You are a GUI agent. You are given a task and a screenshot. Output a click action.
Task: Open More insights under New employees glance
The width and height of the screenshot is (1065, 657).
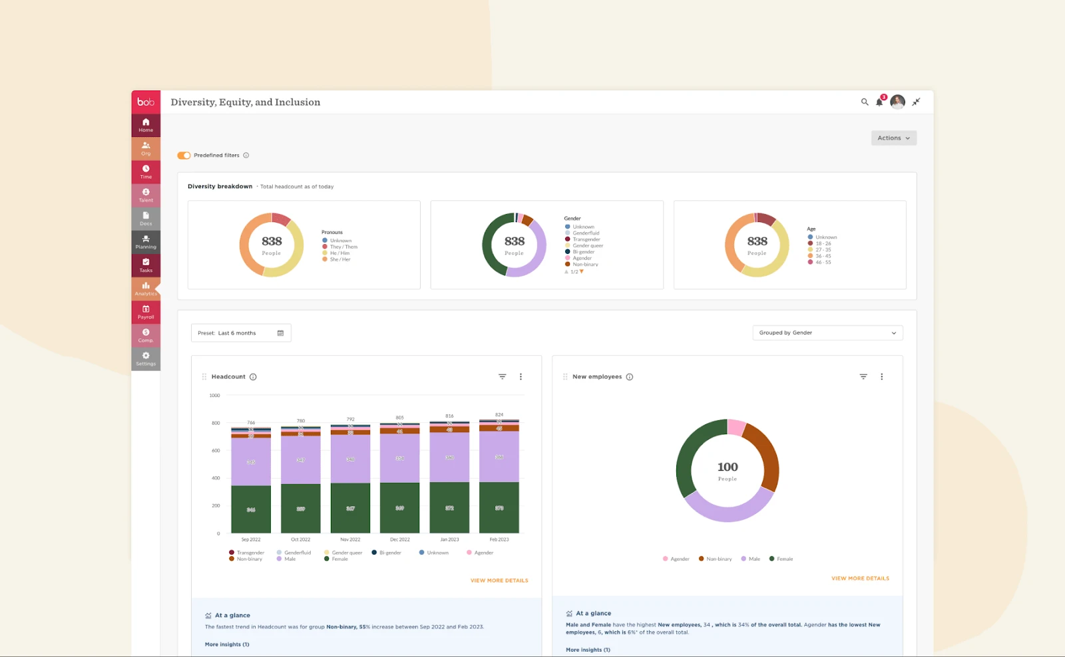[x=587, y=650]
